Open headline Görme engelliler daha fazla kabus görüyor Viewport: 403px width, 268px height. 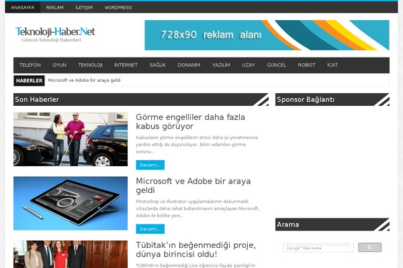(x=190, y=121)
